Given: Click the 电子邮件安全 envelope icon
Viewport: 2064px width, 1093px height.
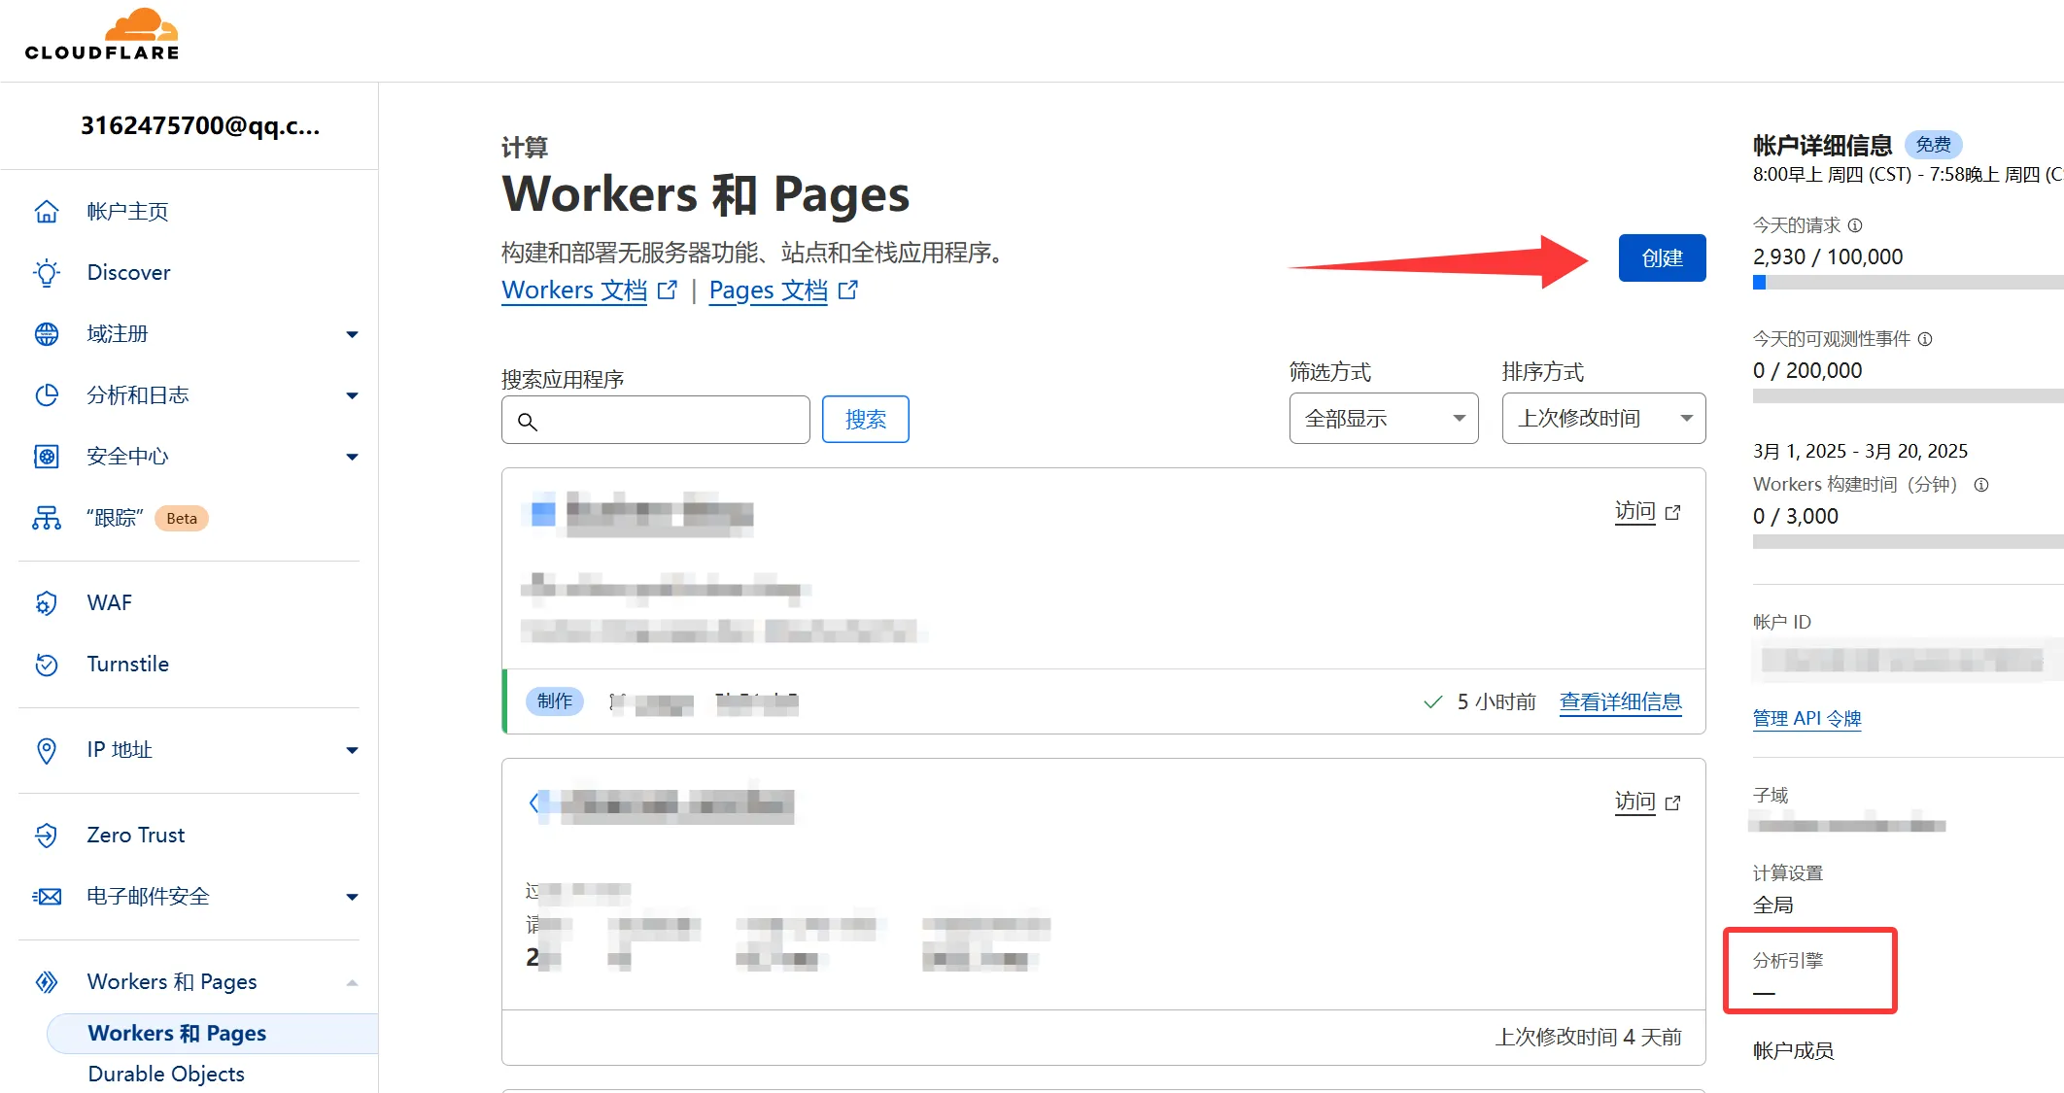Looking at the screenshot, I should [x=47, y=896].
